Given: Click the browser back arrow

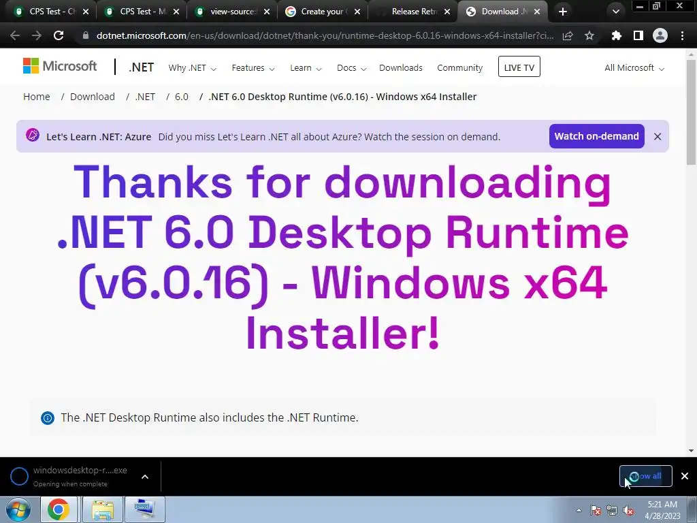Looking at the screenshot, I should tap(15, 35).
